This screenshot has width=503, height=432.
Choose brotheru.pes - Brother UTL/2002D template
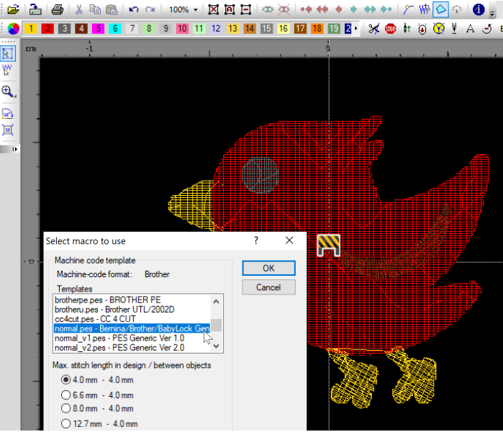(x=132, y=310)
